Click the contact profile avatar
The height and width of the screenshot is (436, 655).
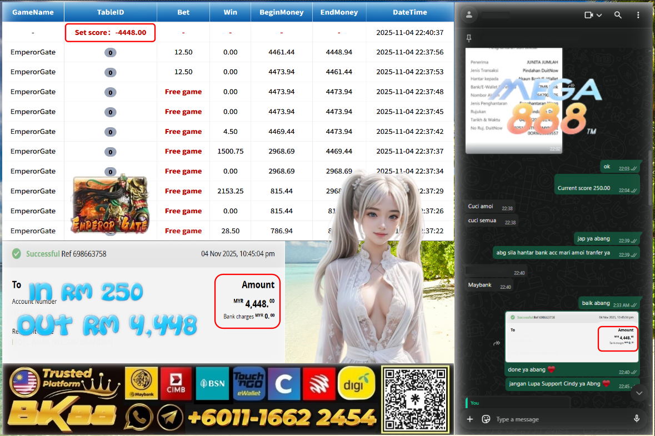tap(471, 15)
